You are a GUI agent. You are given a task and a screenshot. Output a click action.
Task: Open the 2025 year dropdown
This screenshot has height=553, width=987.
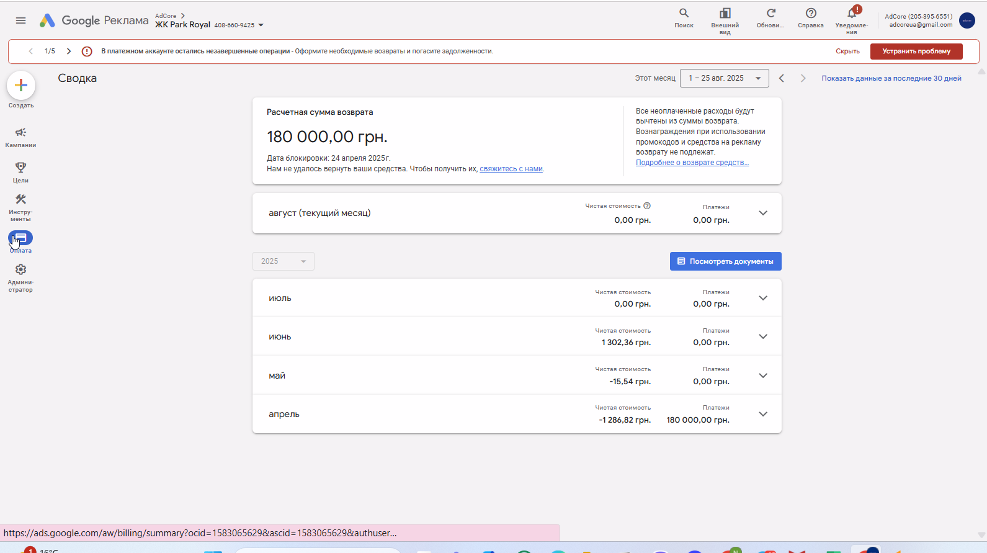(284, 261)
